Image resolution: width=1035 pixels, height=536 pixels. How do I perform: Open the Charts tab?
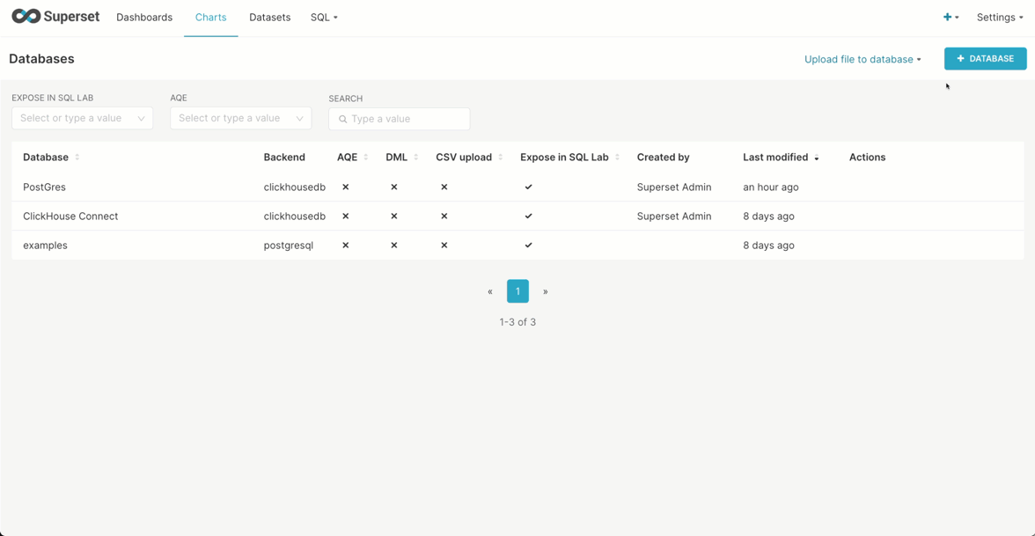(210, 18)
